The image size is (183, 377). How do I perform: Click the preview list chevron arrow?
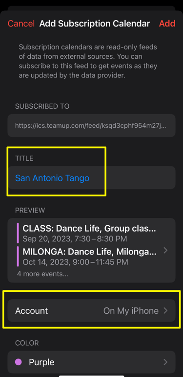click(165, 251)
